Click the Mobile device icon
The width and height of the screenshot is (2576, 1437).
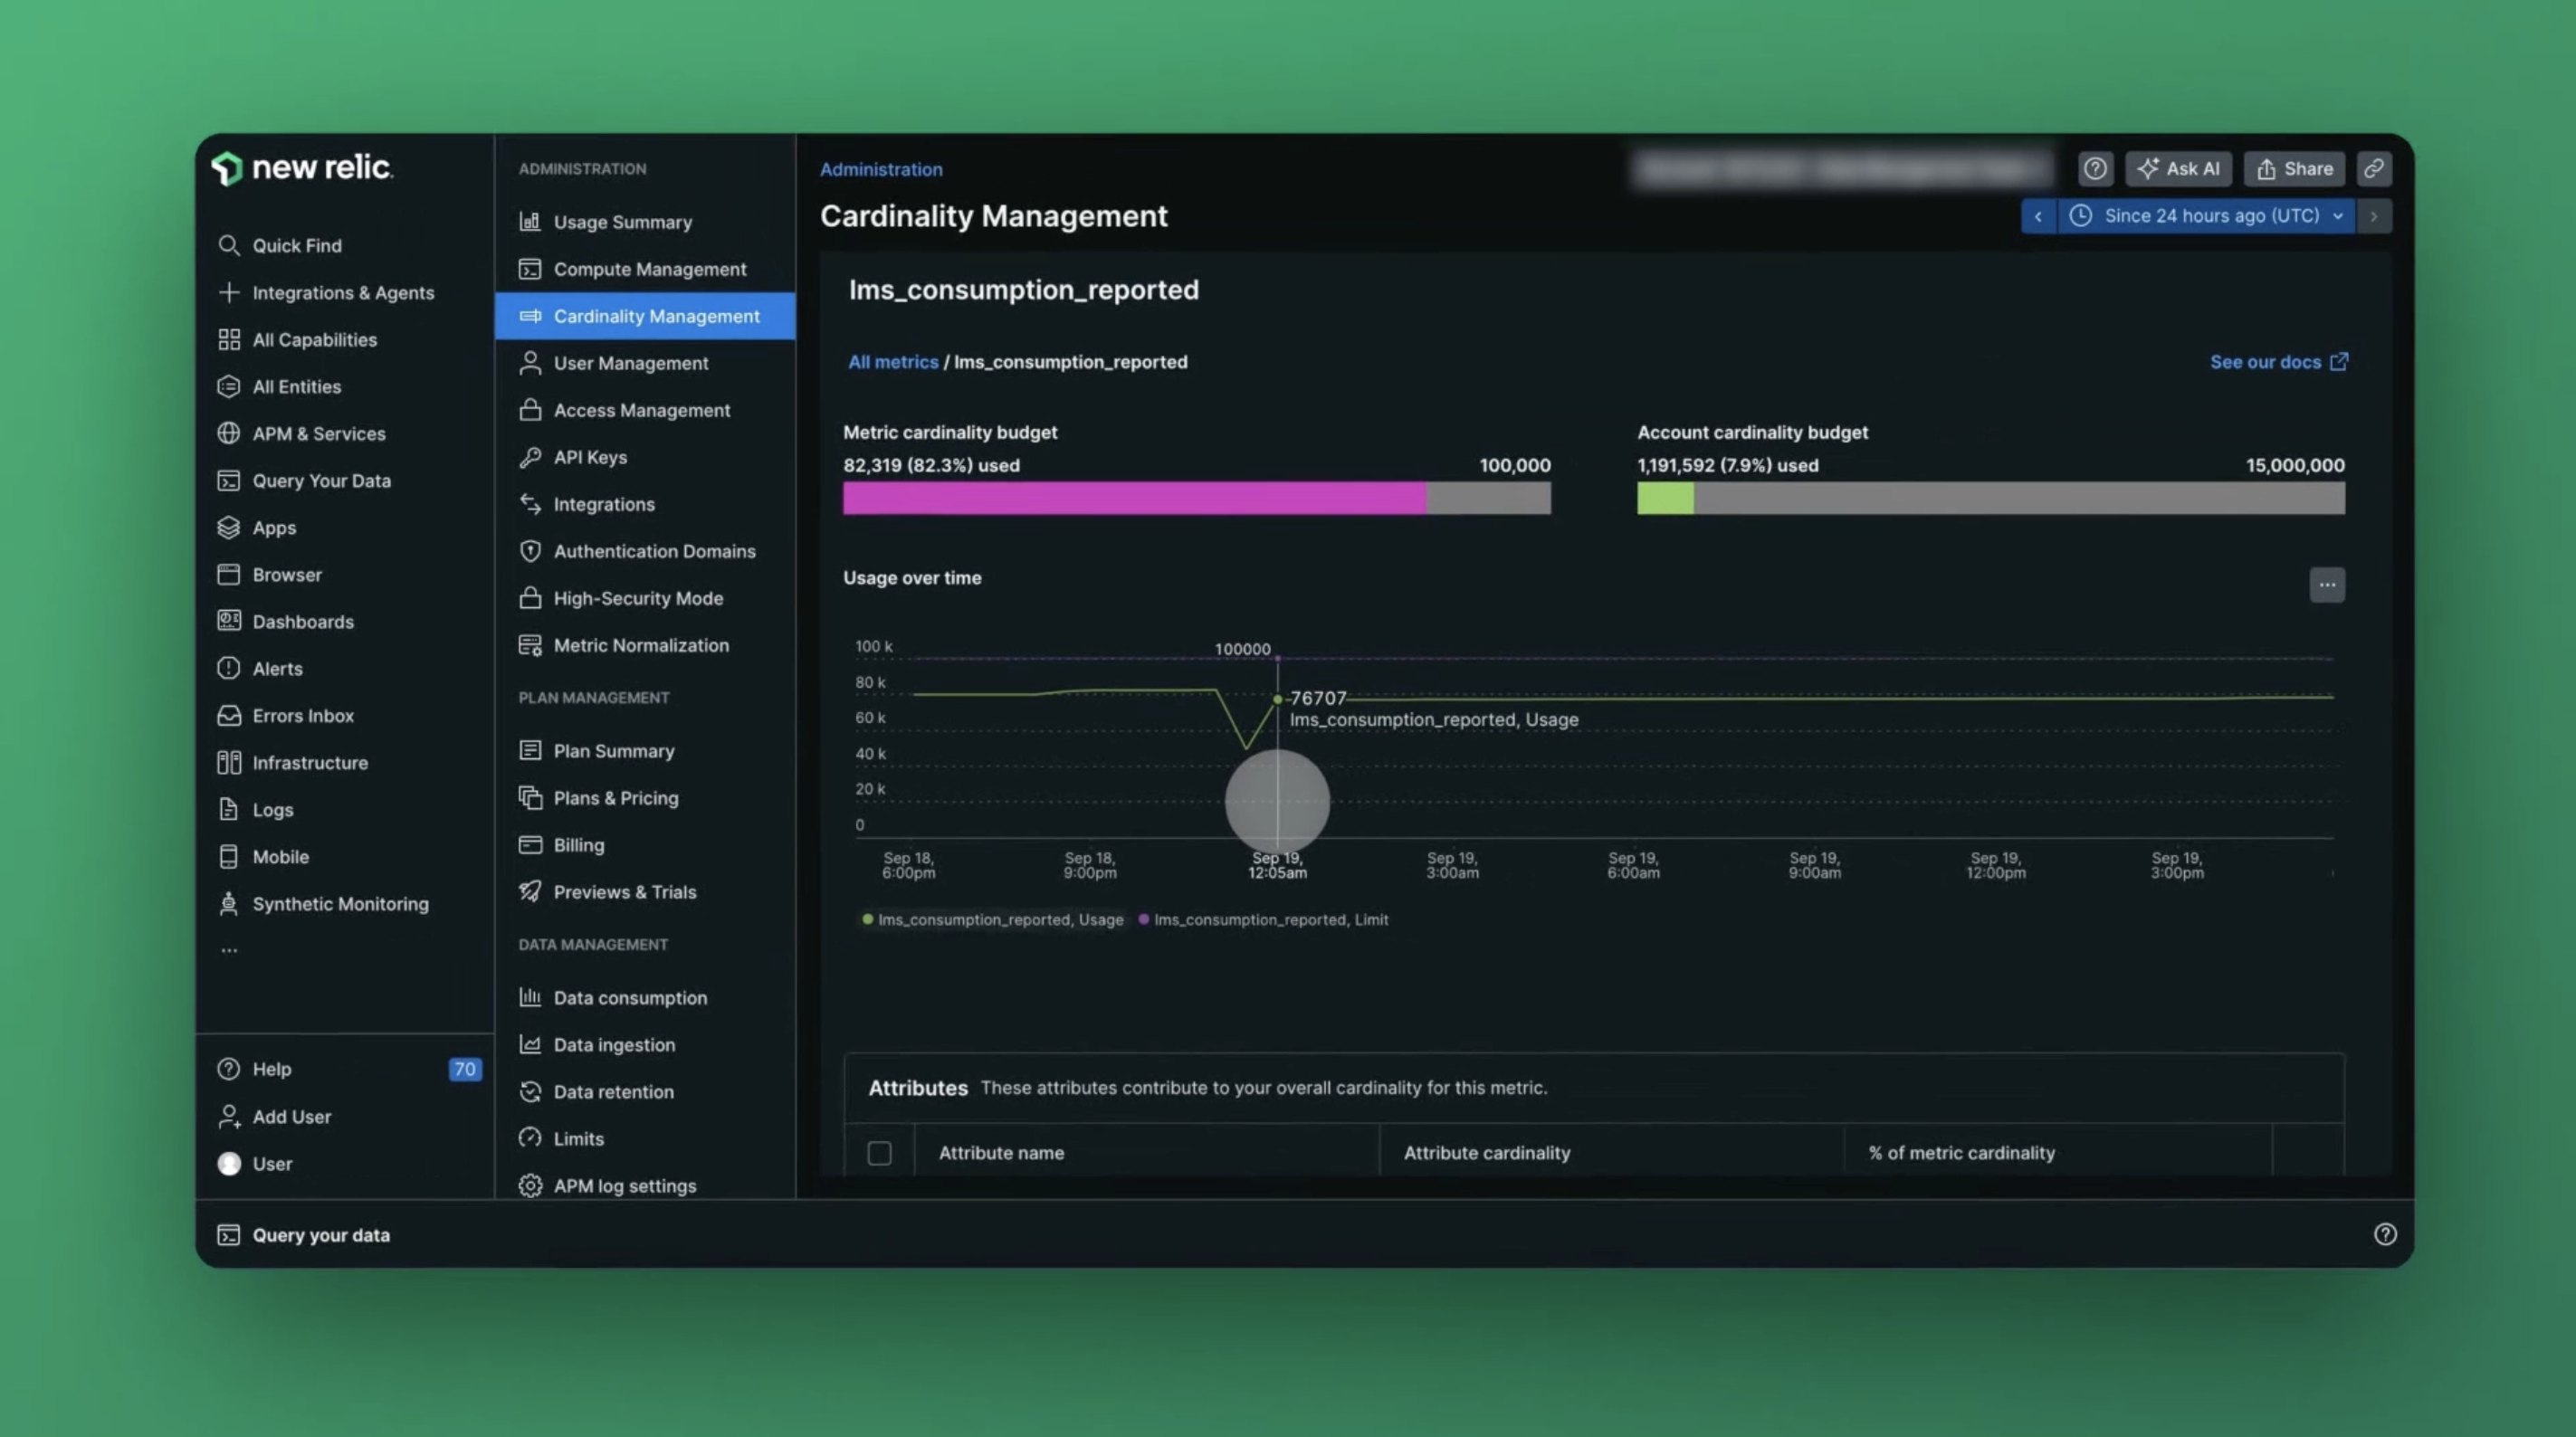pos(229,856)
